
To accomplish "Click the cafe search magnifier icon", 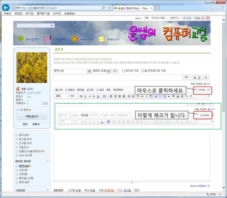I will tap(52, 26).
